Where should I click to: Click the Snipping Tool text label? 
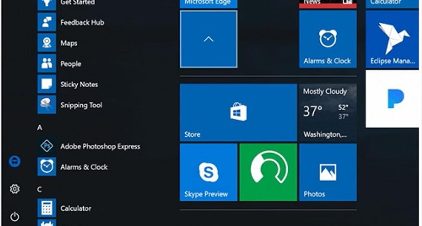(x=81, y=105)
